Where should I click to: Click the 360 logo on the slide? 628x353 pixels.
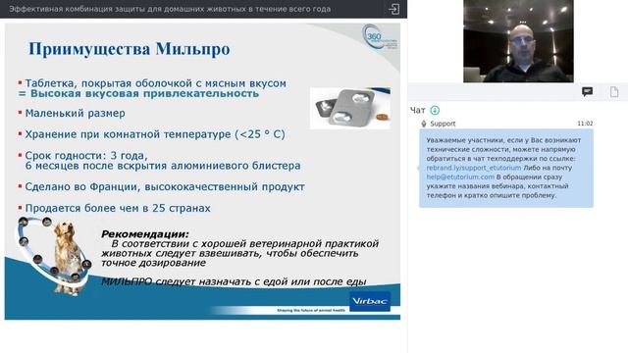point(380,37)
